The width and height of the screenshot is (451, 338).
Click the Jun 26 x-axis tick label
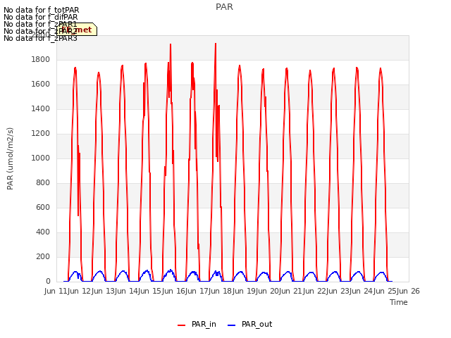pyautogui.click(x=409, y=291)
